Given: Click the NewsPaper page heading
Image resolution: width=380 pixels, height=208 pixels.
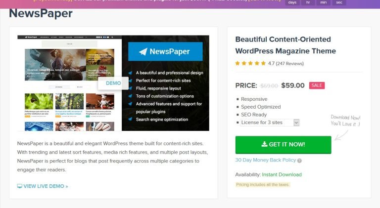Looking at the screenshot, I should click(41, 13).
